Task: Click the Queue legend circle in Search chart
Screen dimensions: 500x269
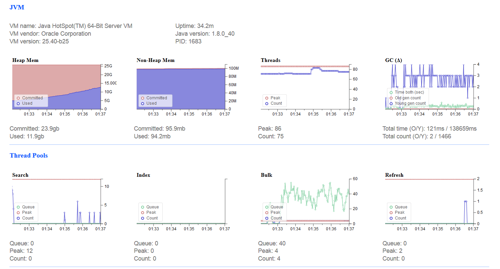Action: (x=18, y=207)
